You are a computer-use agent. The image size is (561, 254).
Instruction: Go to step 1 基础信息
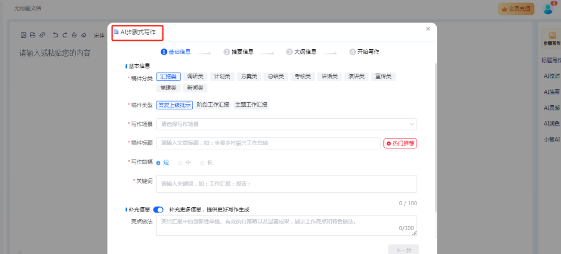176,52
